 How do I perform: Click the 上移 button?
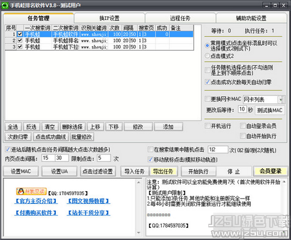(x=95, y=127)
